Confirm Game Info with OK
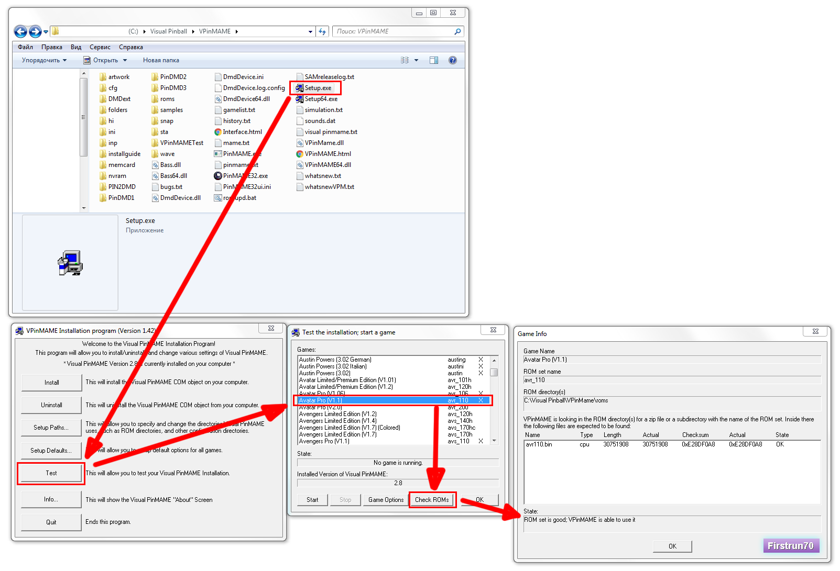The height and width of the screenshot is (571, 840). point(672,546)
